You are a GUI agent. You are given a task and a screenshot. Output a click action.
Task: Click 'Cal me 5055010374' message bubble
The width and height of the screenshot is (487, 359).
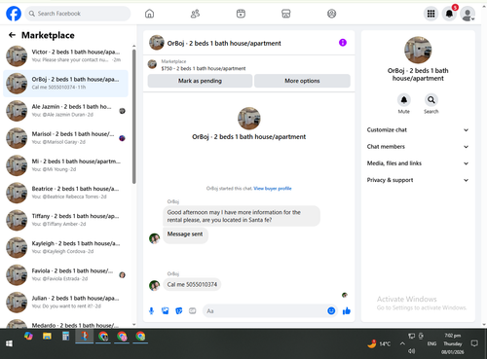[x=192, y=284]
